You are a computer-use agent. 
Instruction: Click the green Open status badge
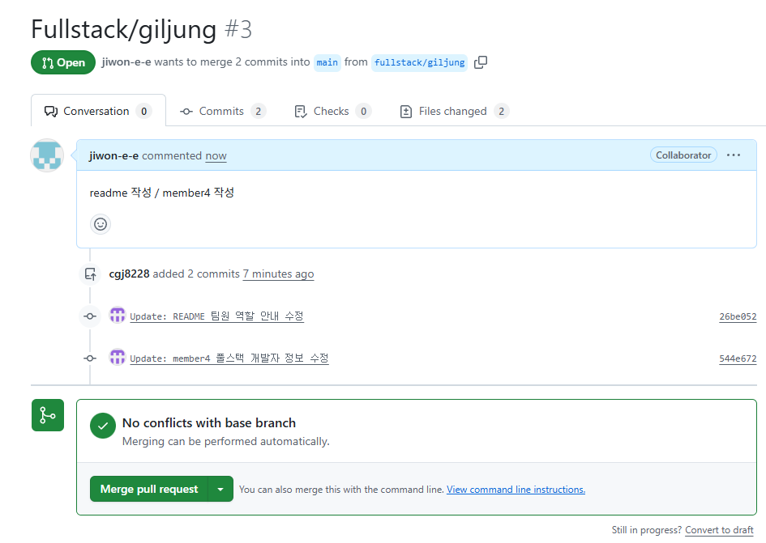point(63,62)
